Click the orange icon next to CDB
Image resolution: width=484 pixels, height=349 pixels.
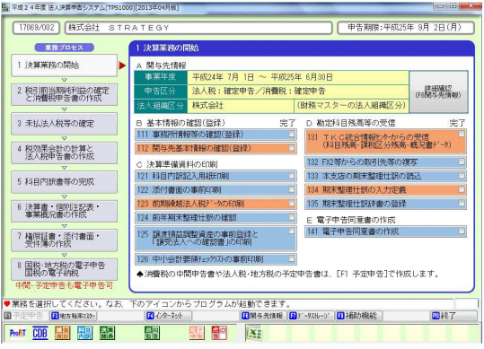point(62,333)
